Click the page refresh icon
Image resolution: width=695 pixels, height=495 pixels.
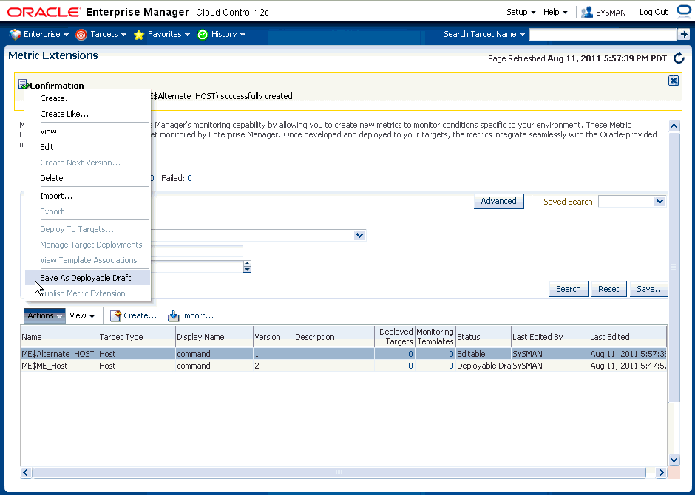tap(679, 58)
